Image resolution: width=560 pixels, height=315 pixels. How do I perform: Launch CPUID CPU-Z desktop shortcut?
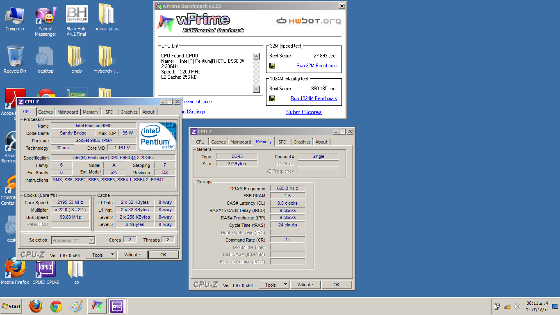pos(46,271)
